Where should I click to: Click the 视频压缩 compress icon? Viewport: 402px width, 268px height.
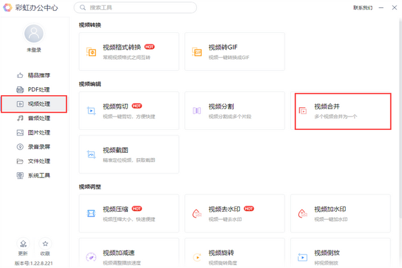pos(91,213)
